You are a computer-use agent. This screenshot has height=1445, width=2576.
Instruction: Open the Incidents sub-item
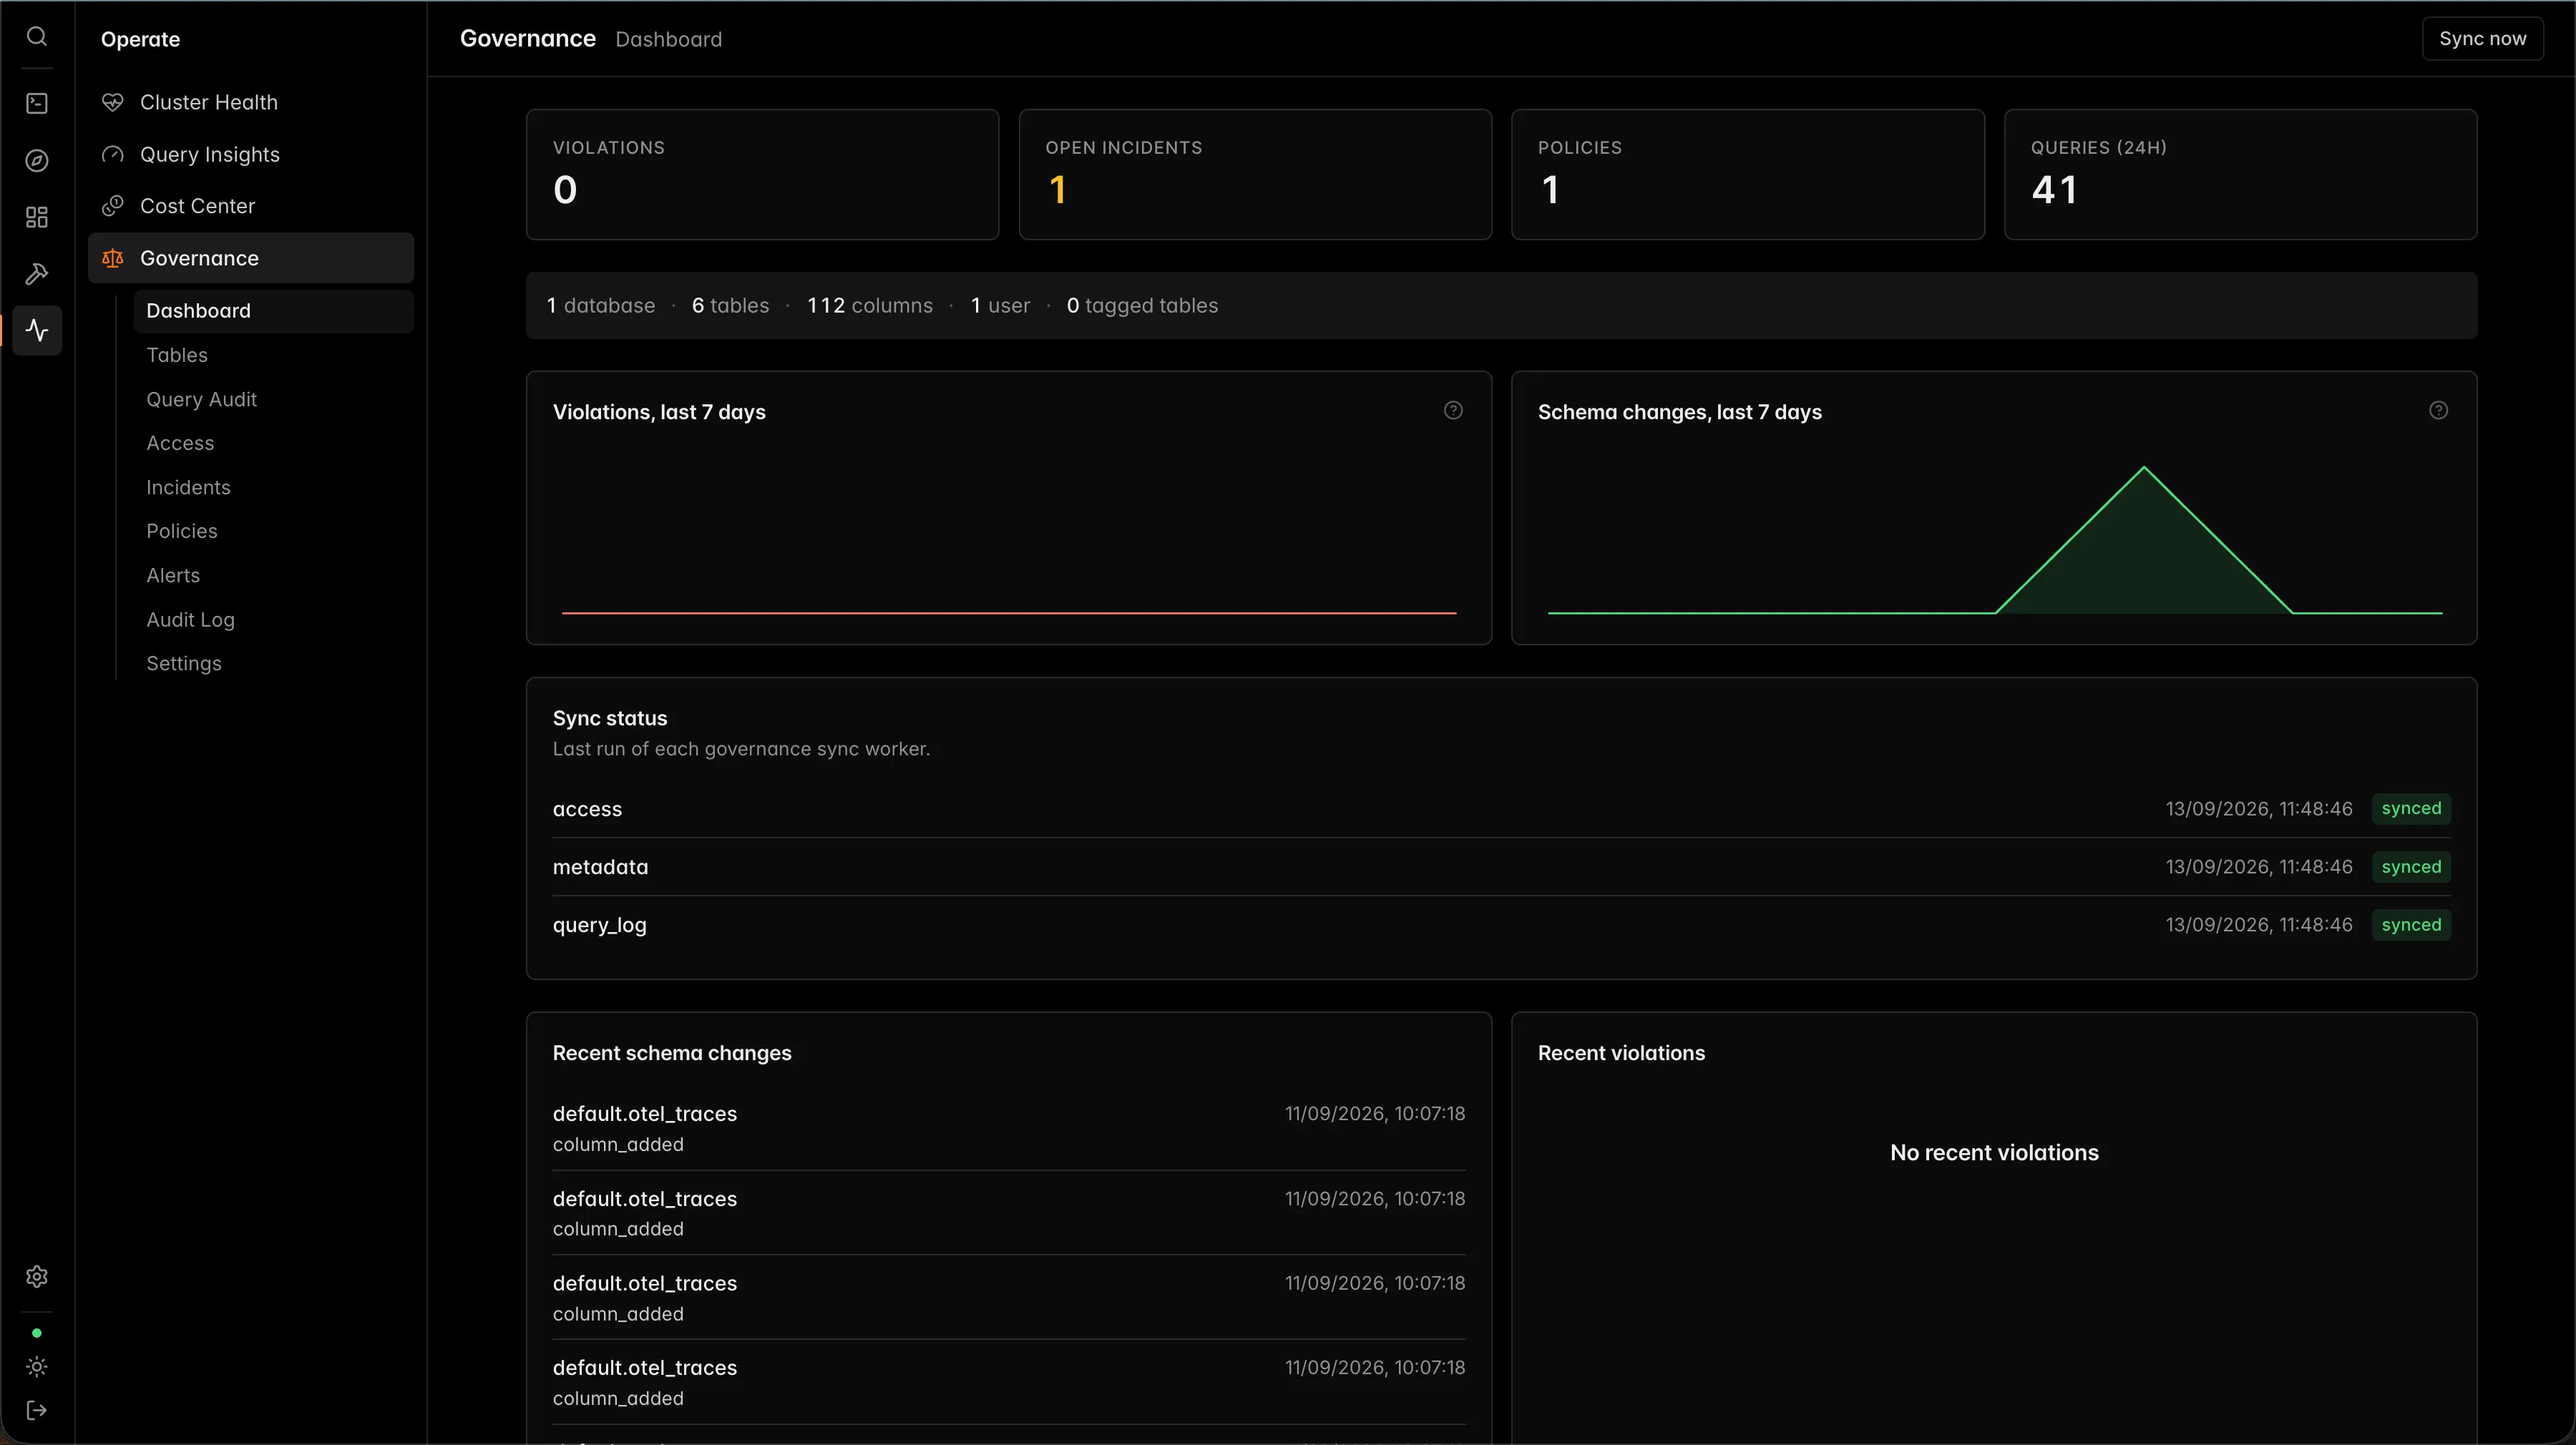point(274,487)
